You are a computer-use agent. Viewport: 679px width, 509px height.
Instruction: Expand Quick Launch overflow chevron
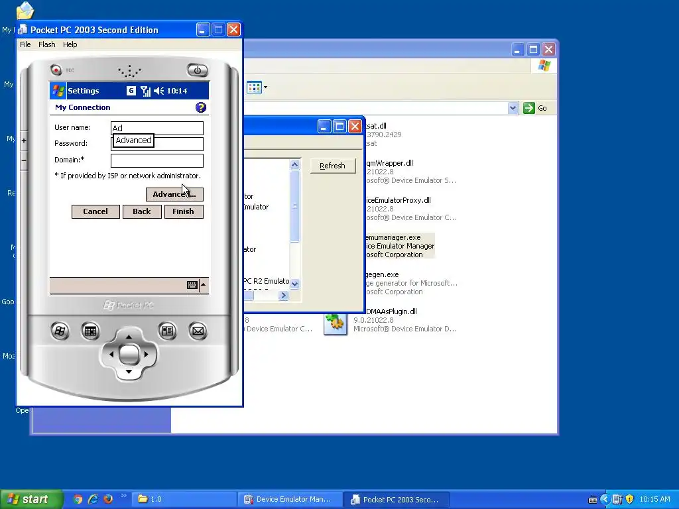pyautogui.click(x=123, y=496)
